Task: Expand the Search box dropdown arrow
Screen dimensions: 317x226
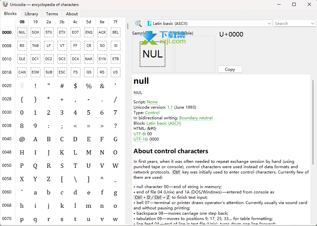Action: tap(313, 24)
